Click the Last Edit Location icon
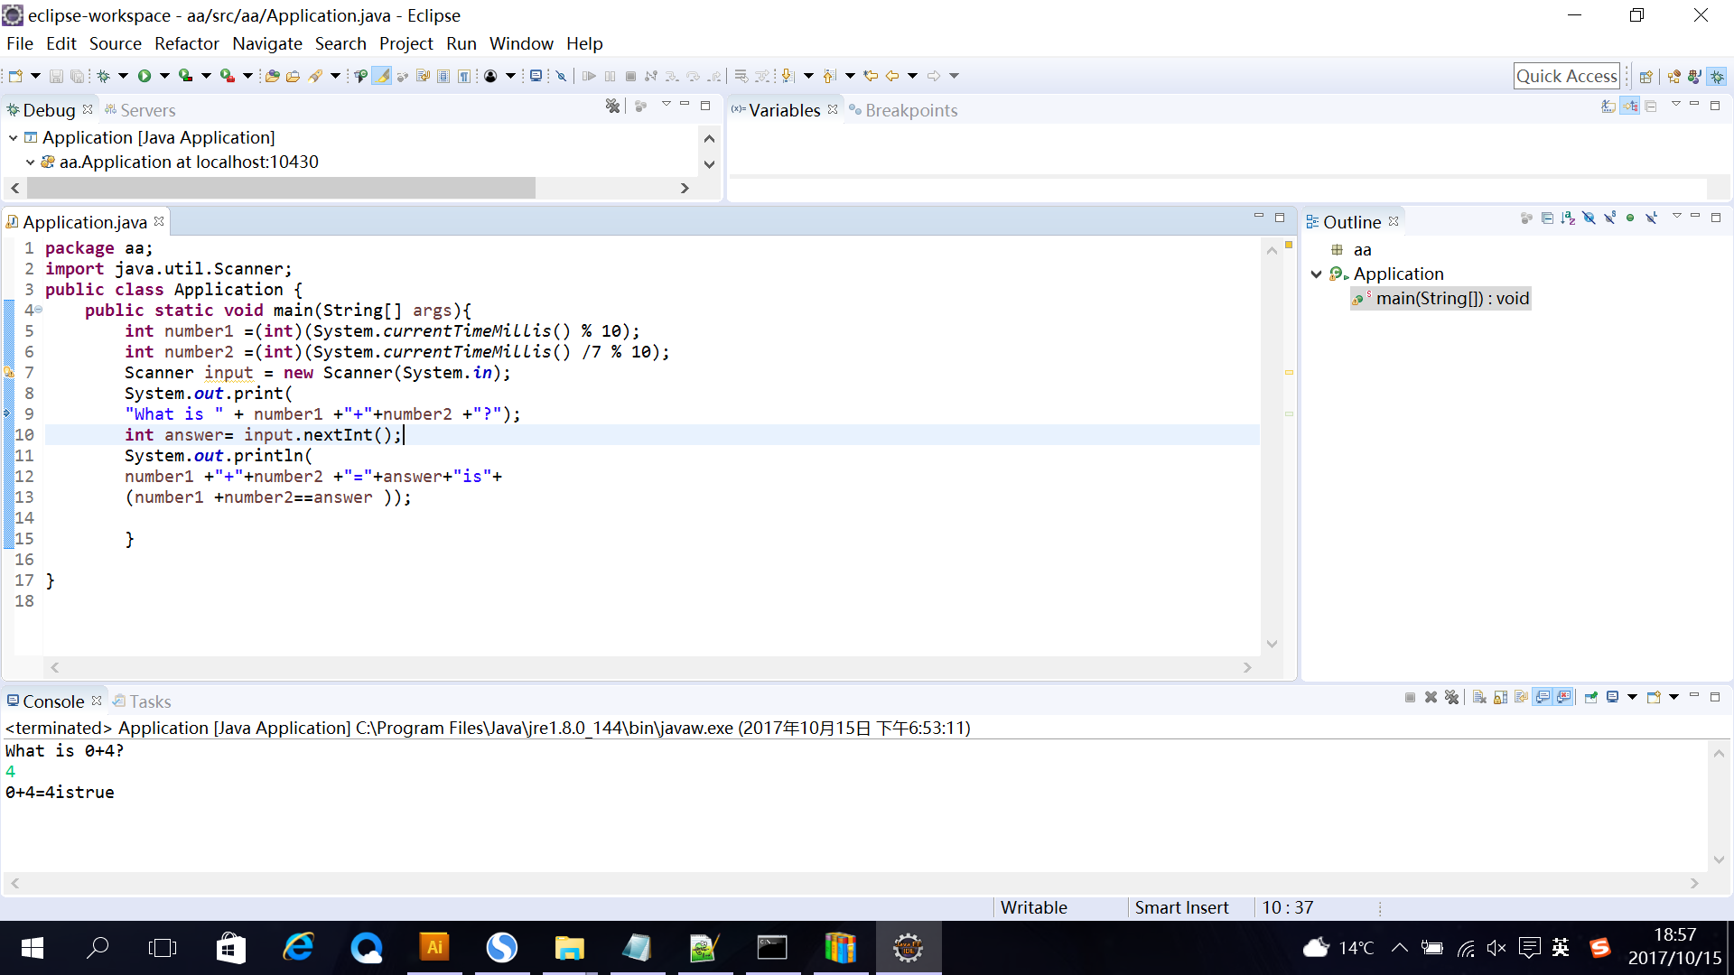This screenshot has width=1734, height=975. point(871,76)
